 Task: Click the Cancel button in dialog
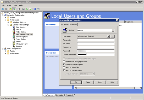[88, 82]
